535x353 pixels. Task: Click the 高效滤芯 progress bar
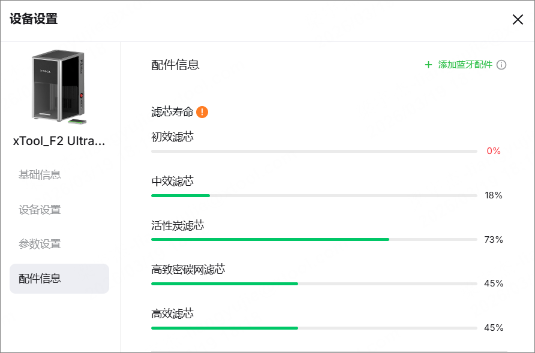pos(314,328)
